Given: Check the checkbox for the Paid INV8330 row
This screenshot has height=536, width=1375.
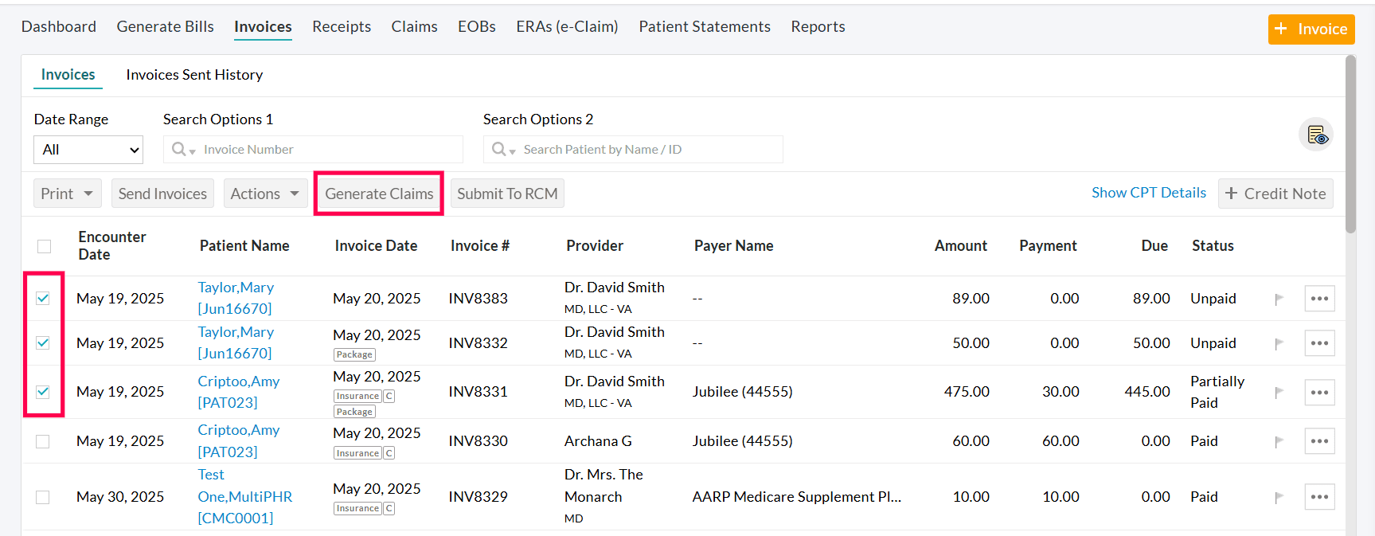Looking at the screenshot, I should (42, 440).
